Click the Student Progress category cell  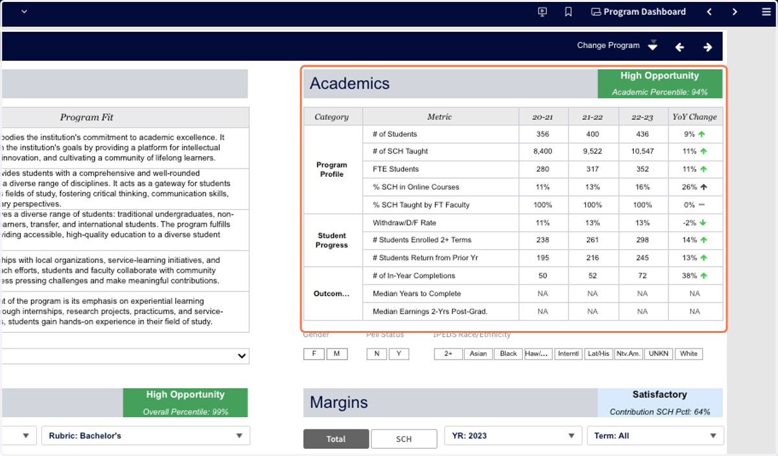332,240
